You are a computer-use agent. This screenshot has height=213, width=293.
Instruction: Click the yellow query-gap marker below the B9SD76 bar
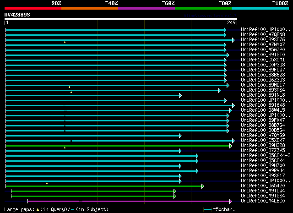65,42
